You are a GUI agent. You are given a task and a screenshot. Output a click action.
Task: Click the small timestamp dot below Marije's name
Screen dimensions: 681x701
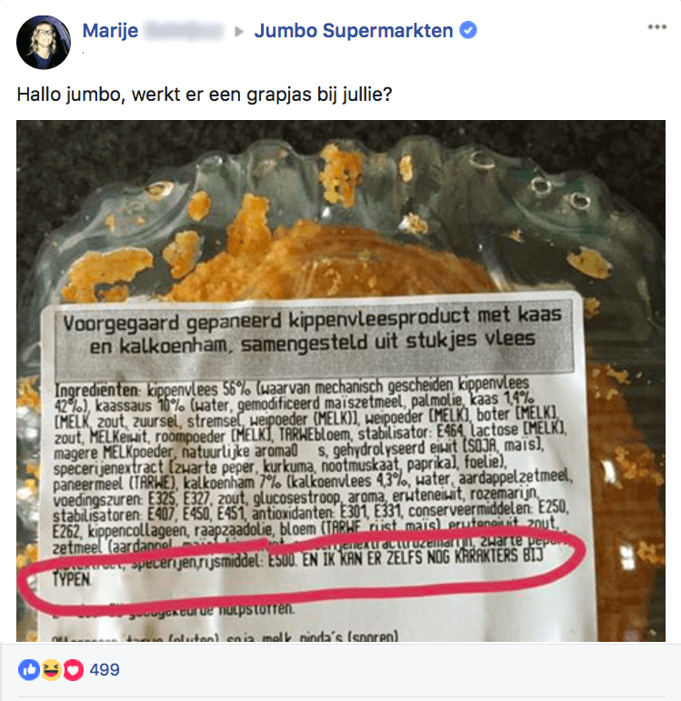click(x=84, y=53)
